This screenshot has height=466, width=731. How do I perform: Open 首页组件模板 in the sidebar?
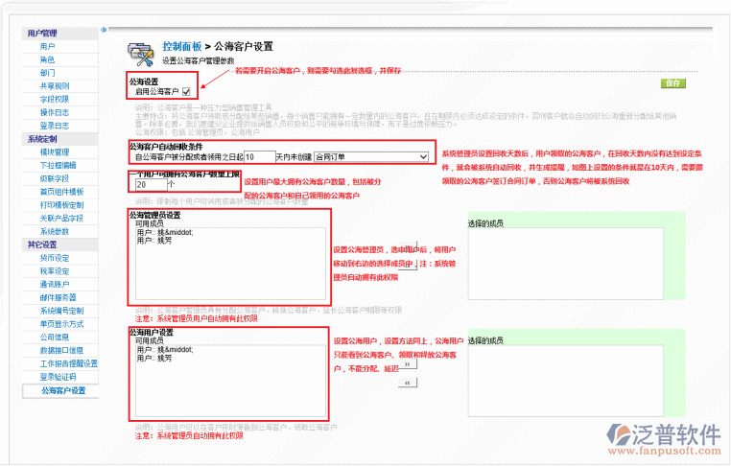[x=62, y=192]
